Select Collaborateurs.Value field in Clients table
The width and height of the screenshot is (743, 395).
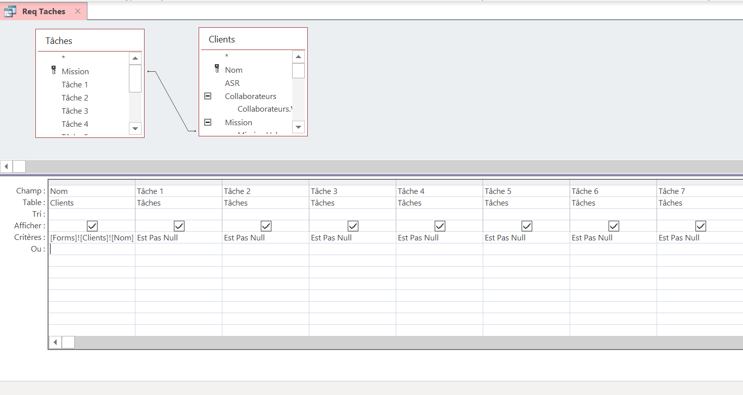coord(264,109)
